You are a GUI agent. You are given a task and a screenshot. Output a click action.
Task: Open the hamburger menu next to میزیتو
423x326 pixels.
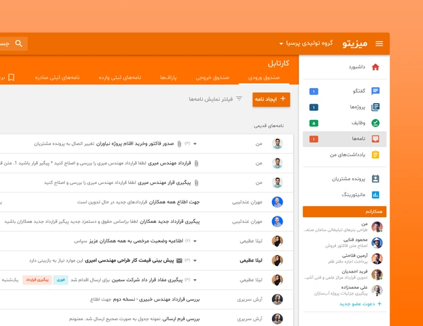pyautogui.click(x=379, y=44)
